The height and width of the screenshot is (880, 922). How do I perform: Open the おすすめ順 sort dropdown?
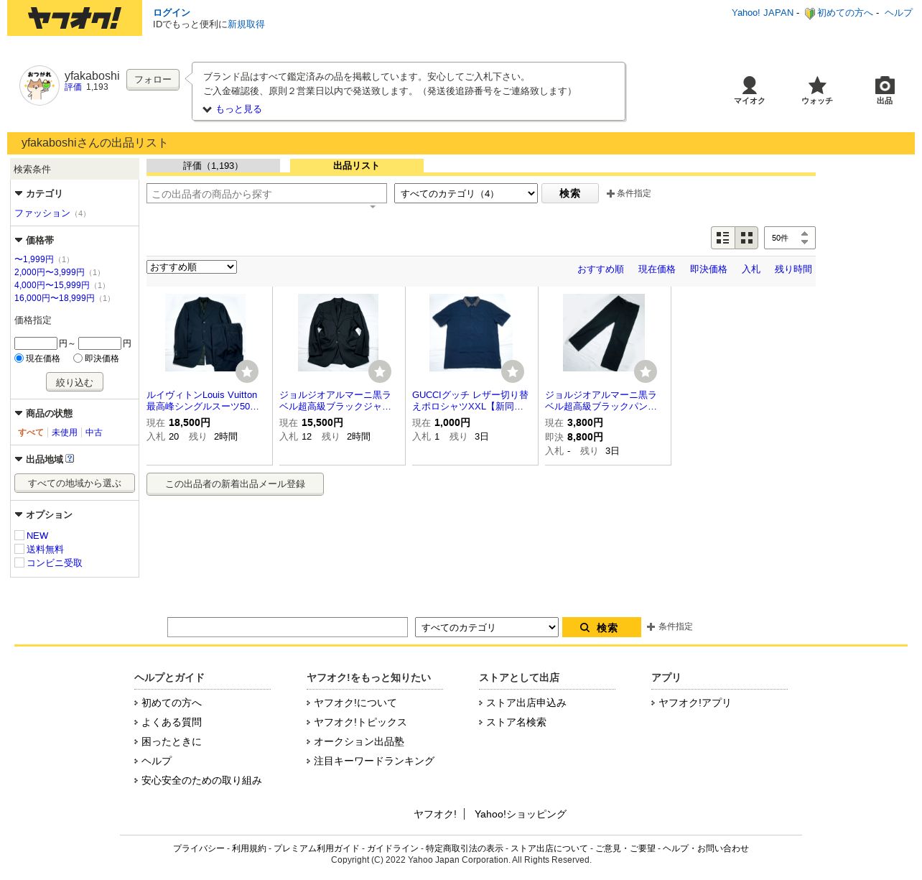pos(192,267)
